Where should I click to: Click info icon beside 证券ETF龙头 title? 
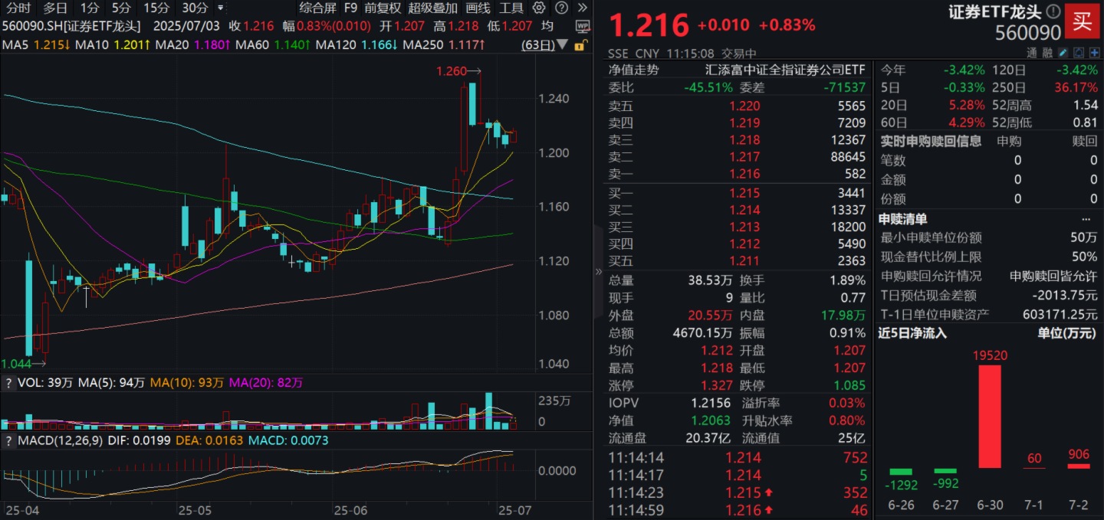click(1053, 11)
